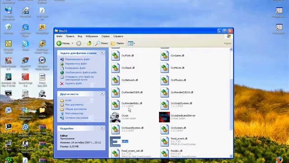
Task: Select the CryPhysics.dll file icon
Action: [x=164, y=81]
